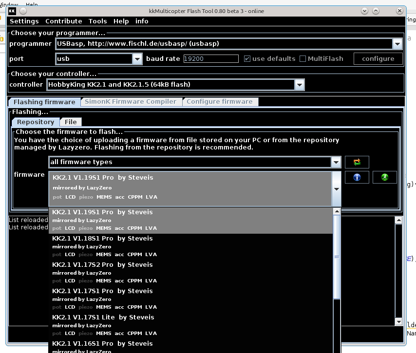Click the round pin button in title bar
The width and height of the screenshot is (416, 353).
click(23, 11)
